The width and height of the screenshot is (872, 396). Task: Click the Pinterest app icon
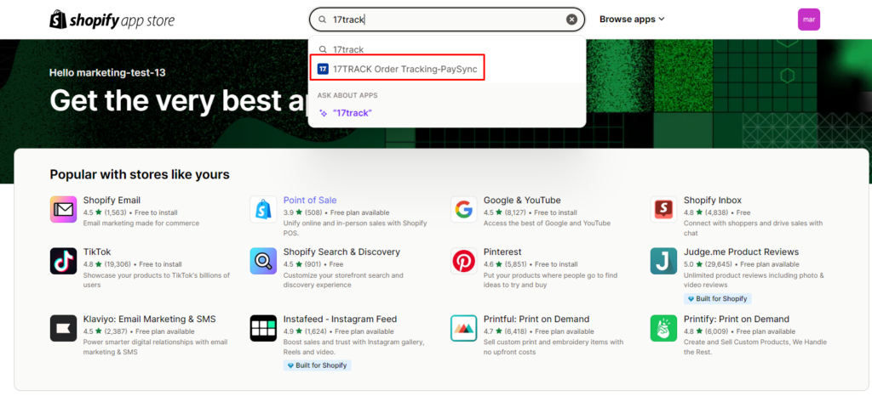pyautogui.click(x=464, y=261)
